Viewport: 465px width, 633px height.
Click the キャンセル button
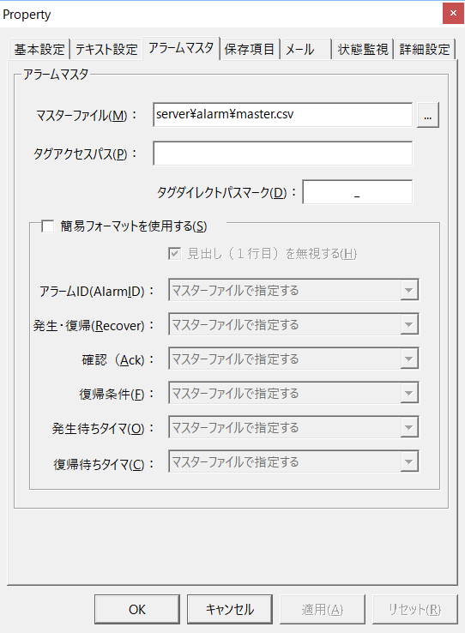click(x=230, y=609)
